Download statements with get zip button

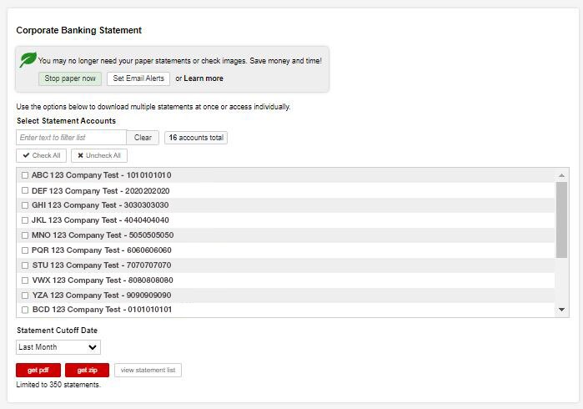pos(87,370)
